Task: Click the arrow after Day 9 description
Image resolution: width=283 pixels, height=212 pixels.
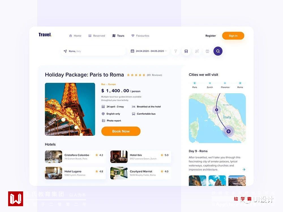Action: (244, 169)
